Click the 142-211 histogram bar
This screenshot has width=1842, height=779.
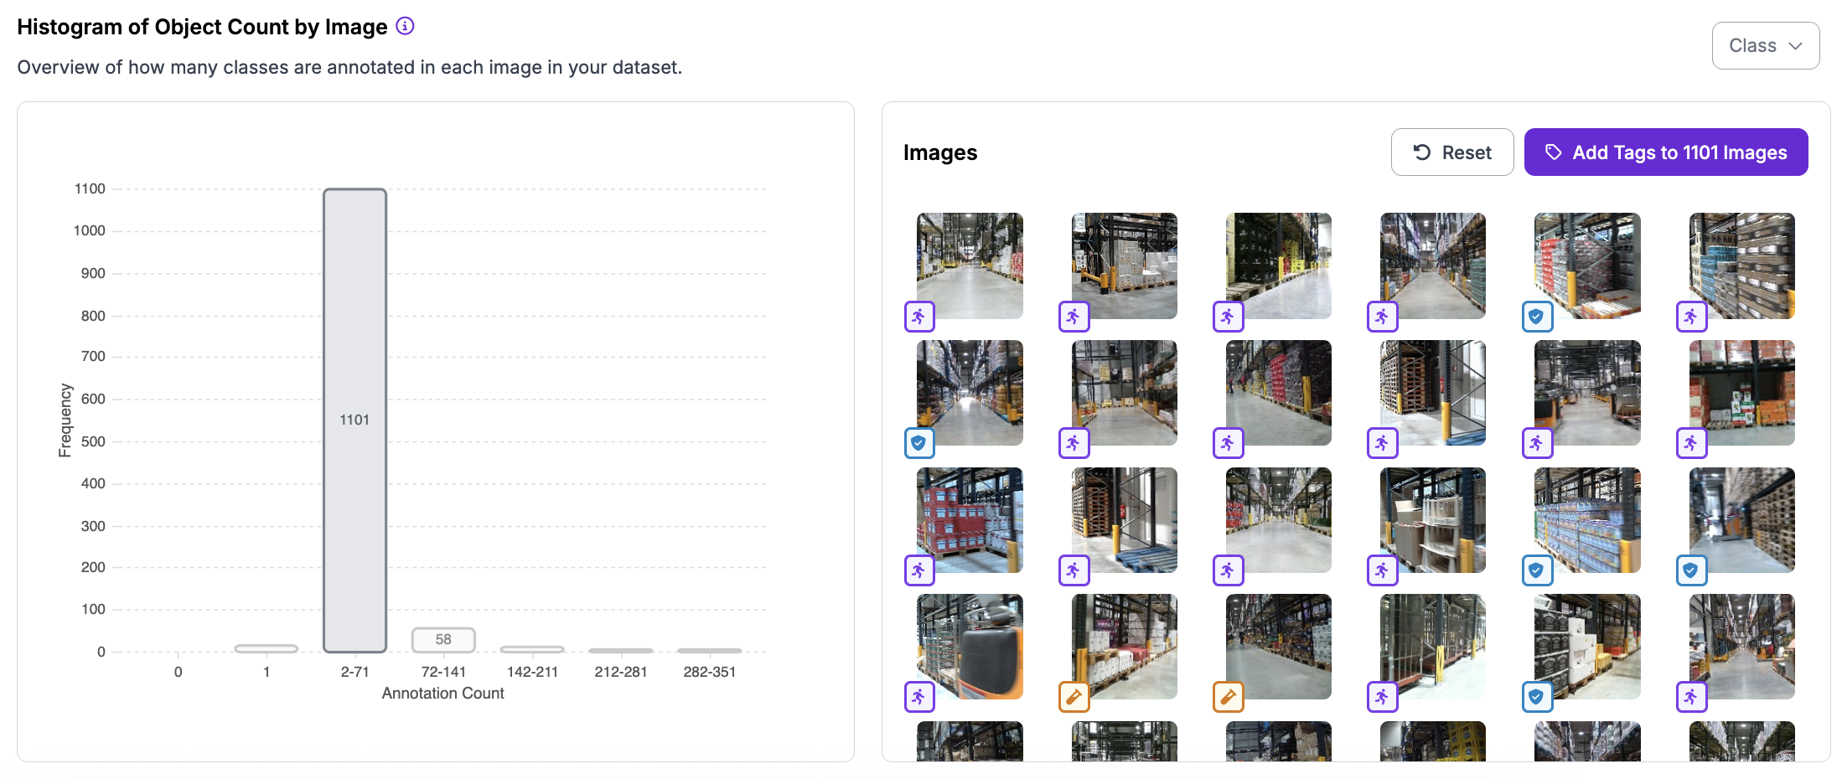point(532,649)
